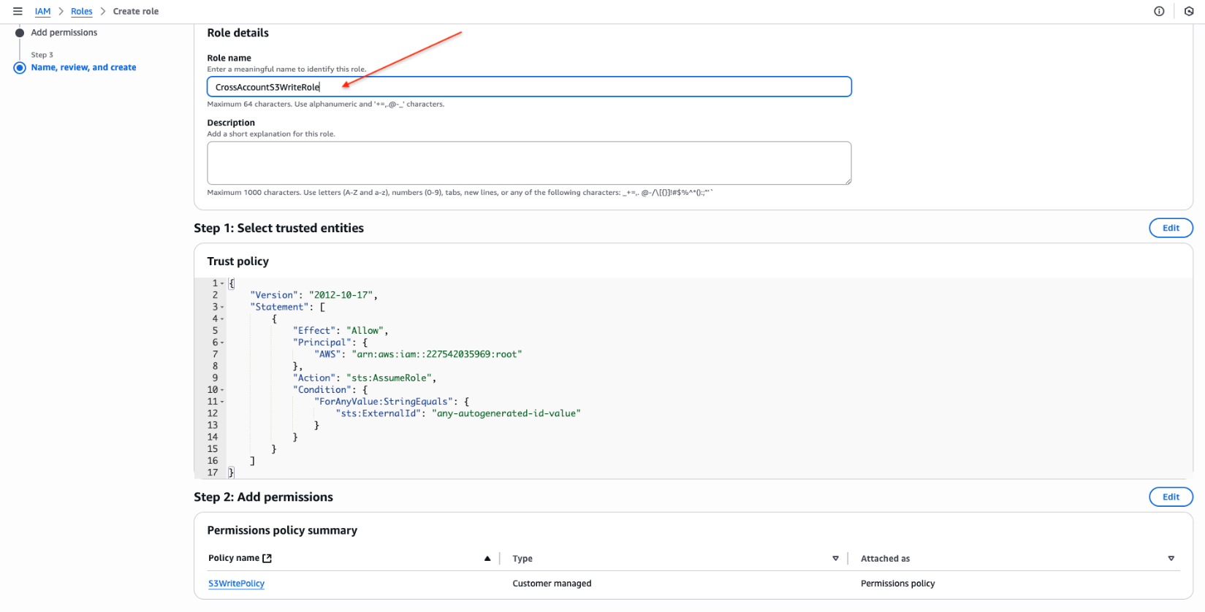This screenshot has height=612, width=1205.
Task: Click the hexagon settings icon at top right
Action: pyautogui.click(x=1189, y=11)
